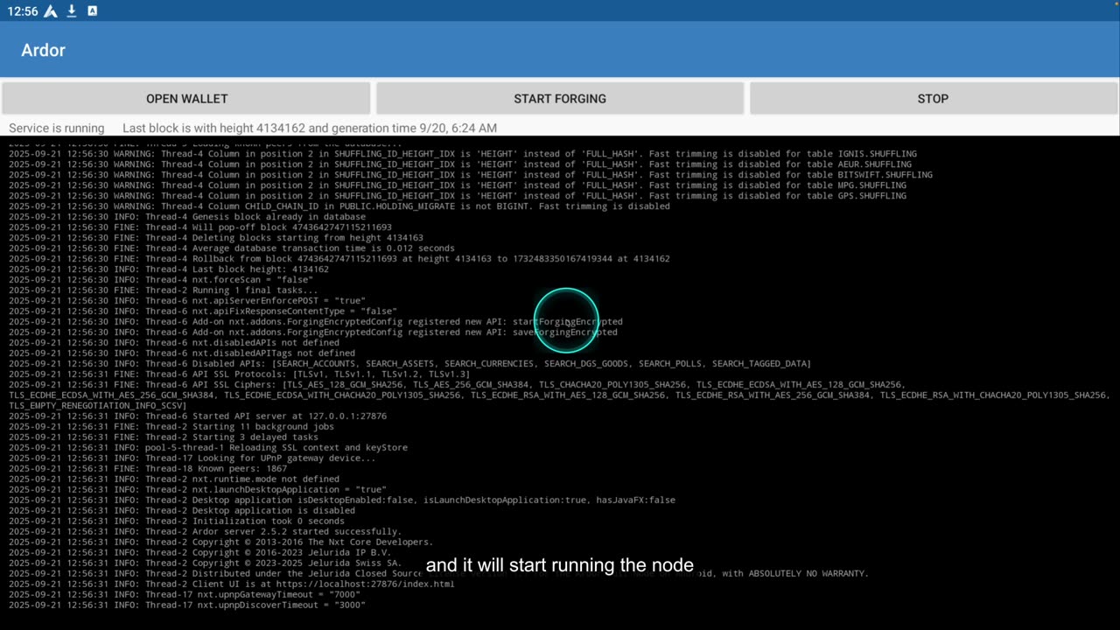The width and height of the screenshot is (1120, 630).
Task: Select warning line for table AEUR.SHUFFLING
Action: tap(459, 164)
